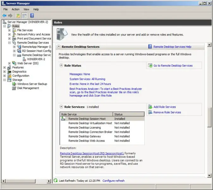Click the Remote Desktop Services Help question icon

click(150, 47)
